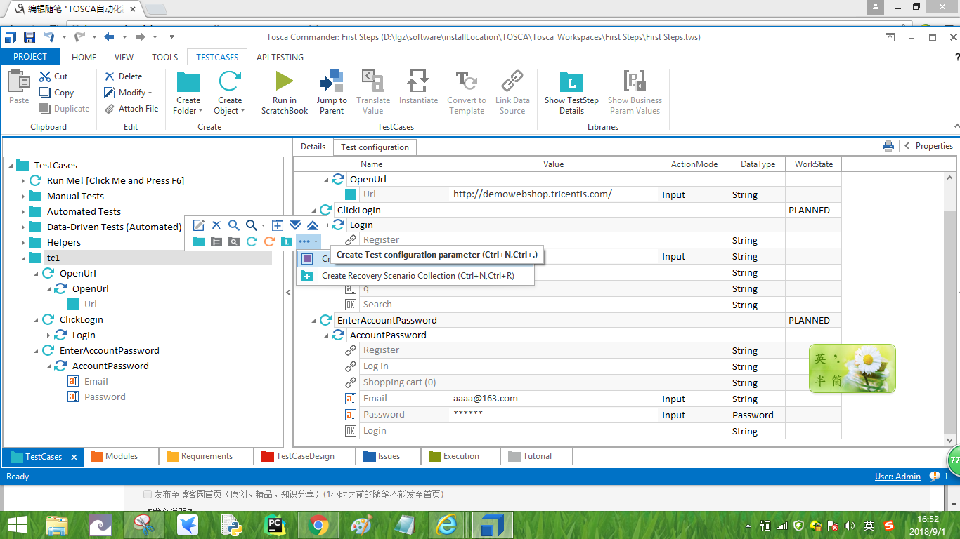This screenshot has width=960, height=539.
Task: Collapse the tc1 folder in the tree
Action: coord(22,258)
